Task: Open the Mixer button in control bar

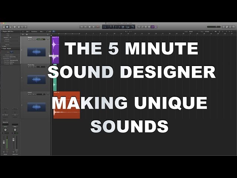Action: click(x=22, y=27)
